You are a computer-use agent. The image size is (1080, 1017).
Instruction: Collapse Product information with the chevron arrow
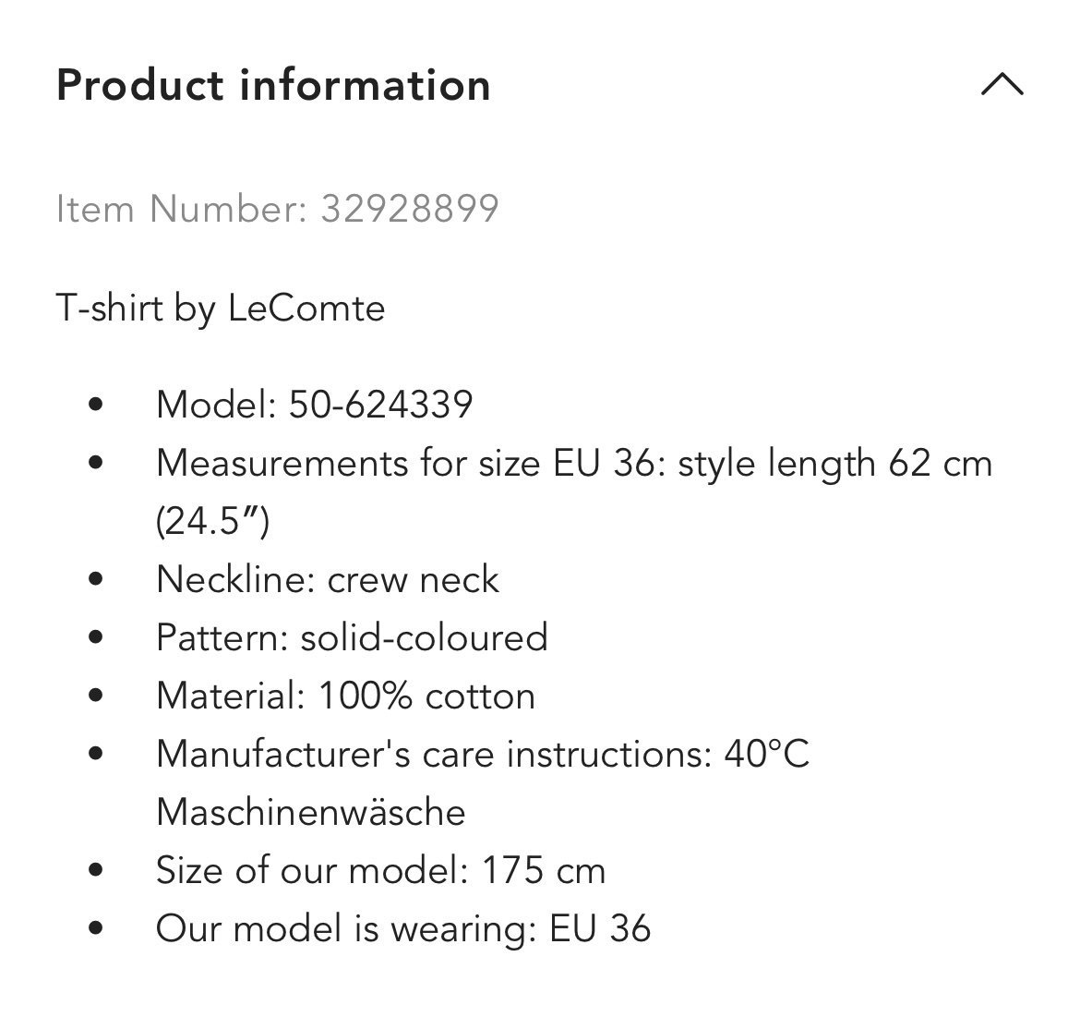[x=1002, y=85]
